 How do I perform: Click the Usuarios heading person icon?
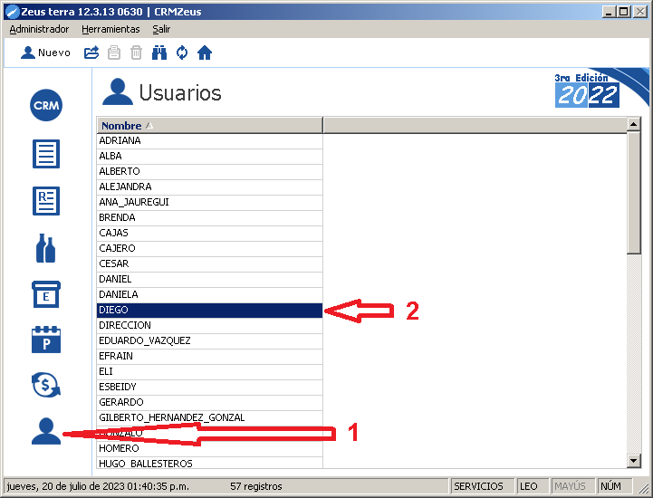118,91
